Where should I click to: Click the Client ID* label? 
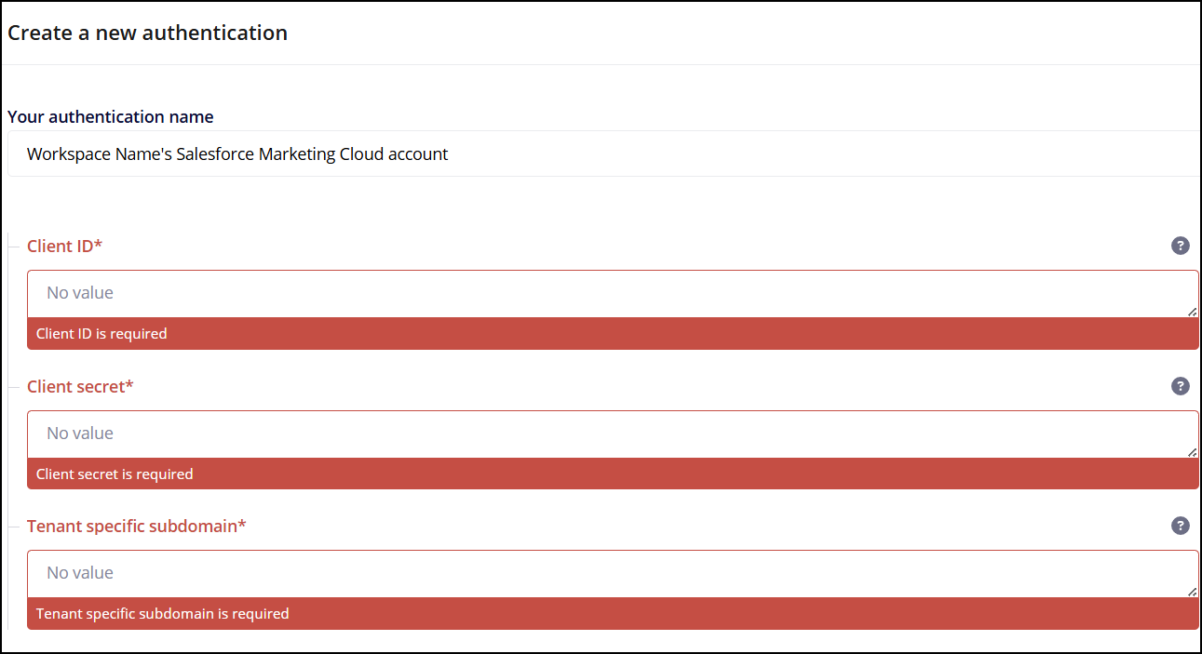tap(64, 246)
